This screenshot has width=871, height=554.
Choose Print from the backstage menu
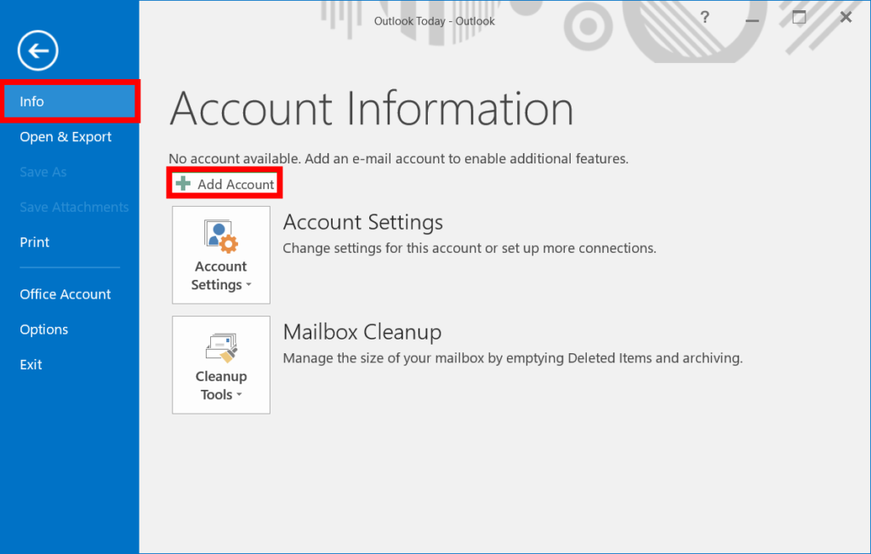pyautogui.click(x=34, y=243)
